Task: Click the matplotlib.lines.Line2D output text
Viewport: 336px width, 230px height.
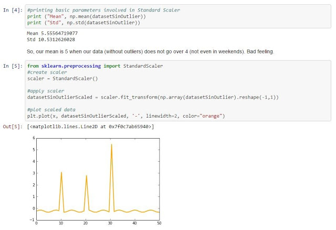Action: [89, 127]
